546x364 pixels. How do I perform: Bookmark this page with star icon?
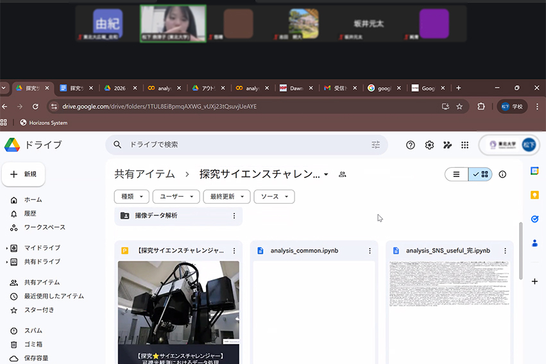tap(459, 106)
